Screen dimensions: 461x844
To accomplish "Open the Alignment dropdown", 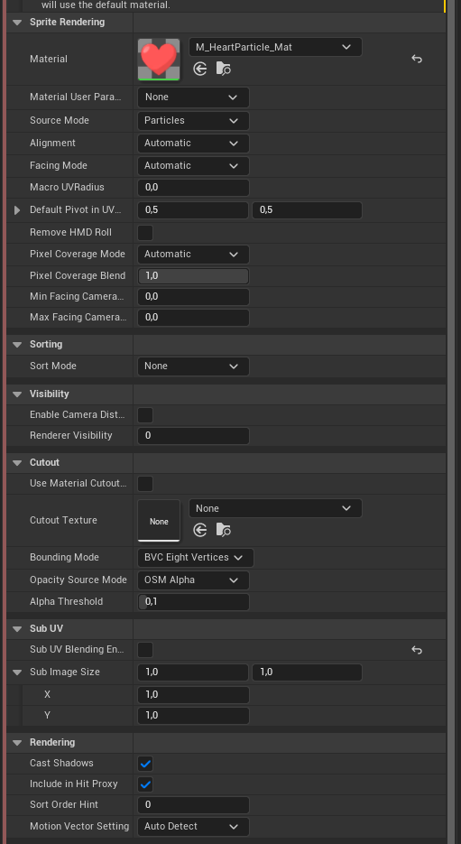I will (193, 144).
